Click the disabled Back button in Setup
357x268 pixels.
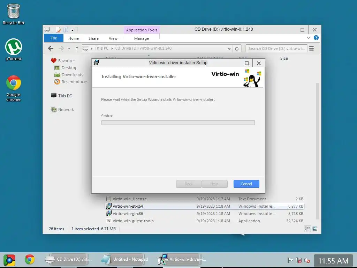tap(189, 184)
